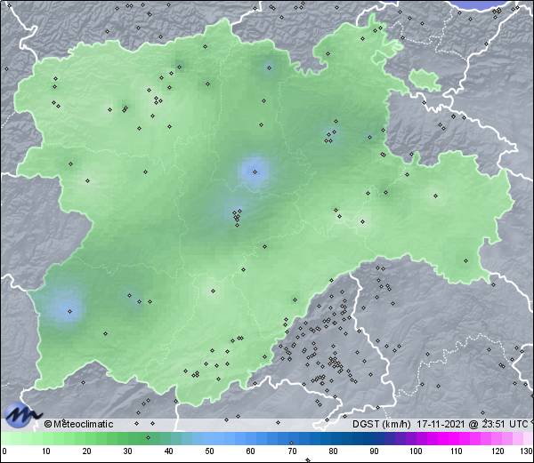Click the 10 km/h light green legend swatch
This screenshot has height=463, width=534.
click(x=44, y=438)
